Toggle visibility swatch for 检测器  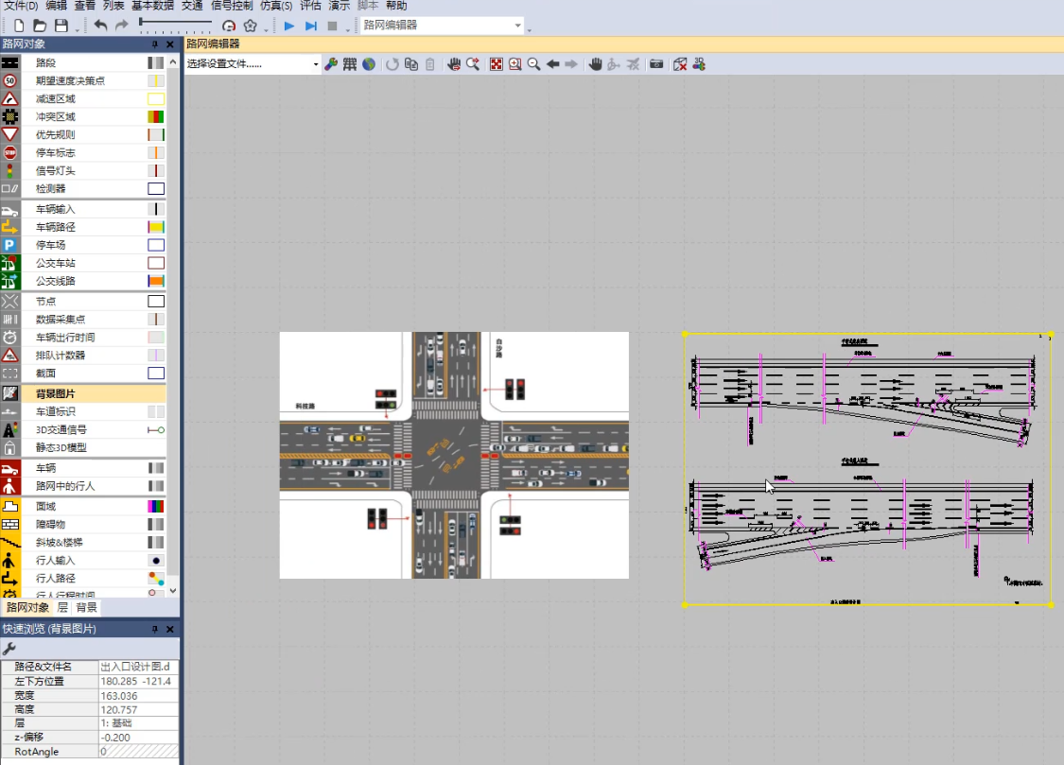[x=156, y=188]
